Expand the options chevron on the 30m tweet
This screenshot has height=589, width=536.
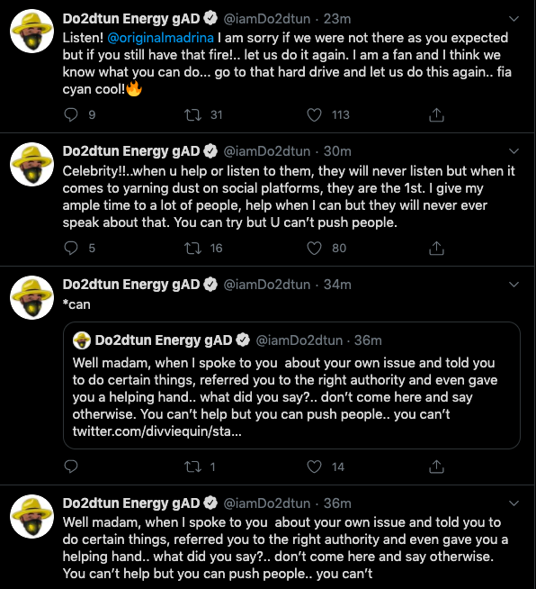coord(514,151)
